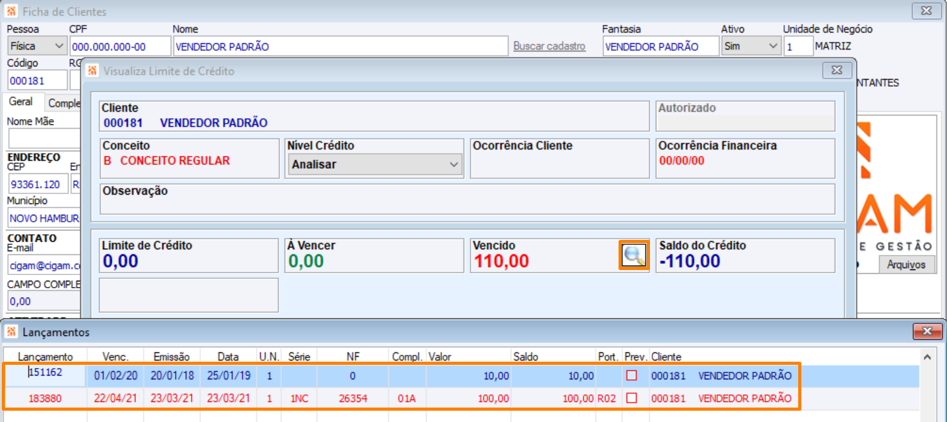Click invoice number 26354

point(352,398)
